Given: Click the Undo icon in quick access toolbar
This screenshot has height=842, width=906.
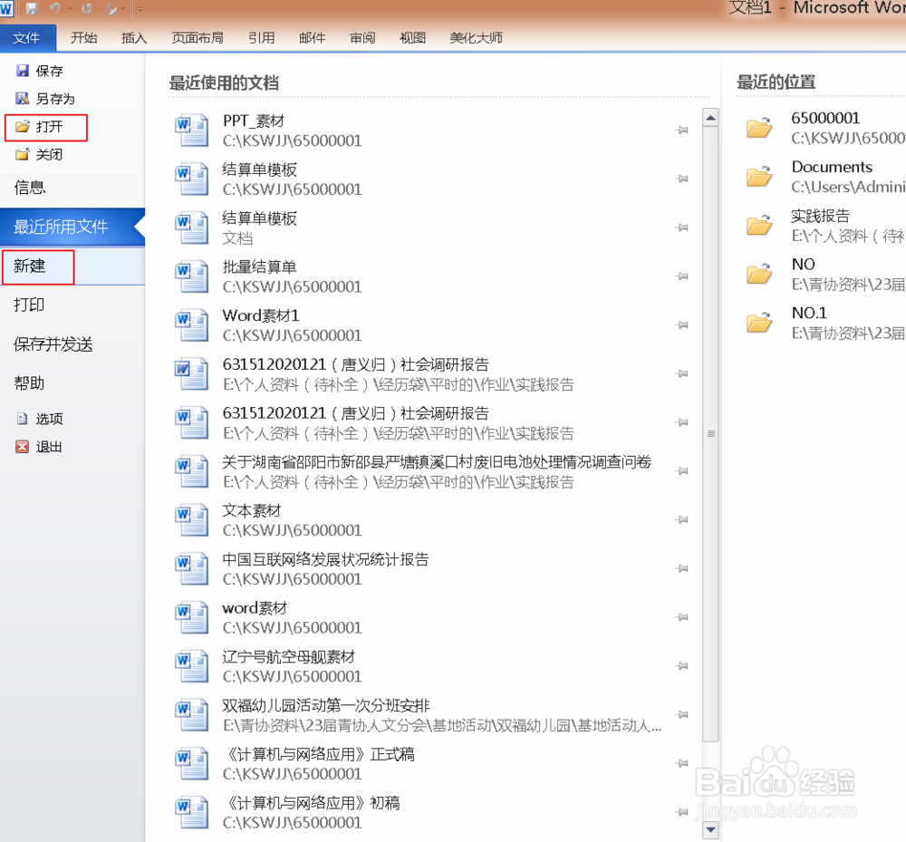Looking at the screenshot, I should (55, 9).
